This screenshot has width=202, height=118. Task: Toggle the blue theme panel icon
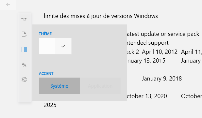pos(24,50)
